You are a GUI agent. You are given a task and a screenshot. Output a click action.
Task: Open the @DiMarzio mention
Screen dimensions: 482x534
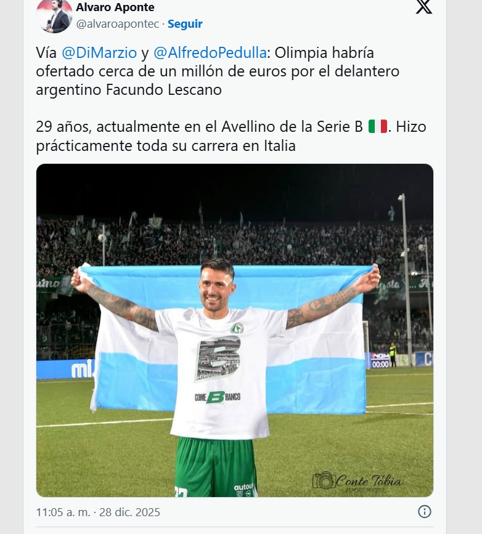tap(99, 54)
